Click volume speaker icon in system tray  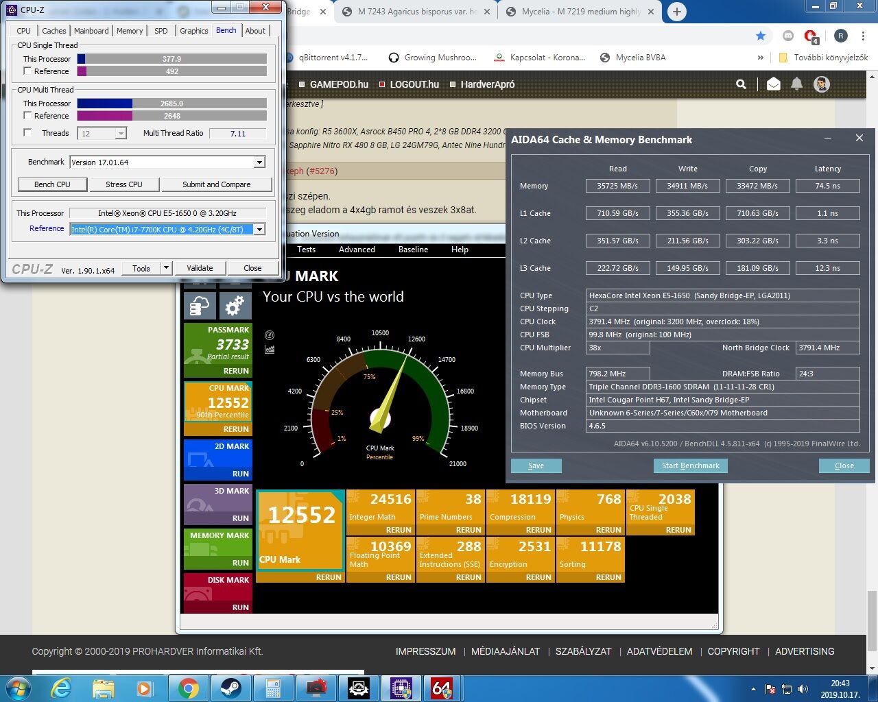click(803, 689)
